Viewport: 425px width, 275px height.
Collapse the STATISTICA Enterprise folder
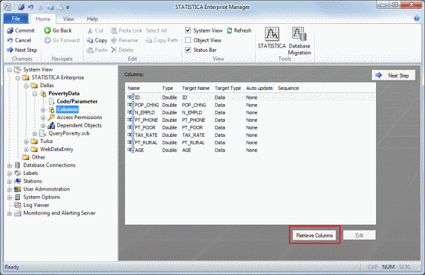pyautogui.click(x=18, y=78)
